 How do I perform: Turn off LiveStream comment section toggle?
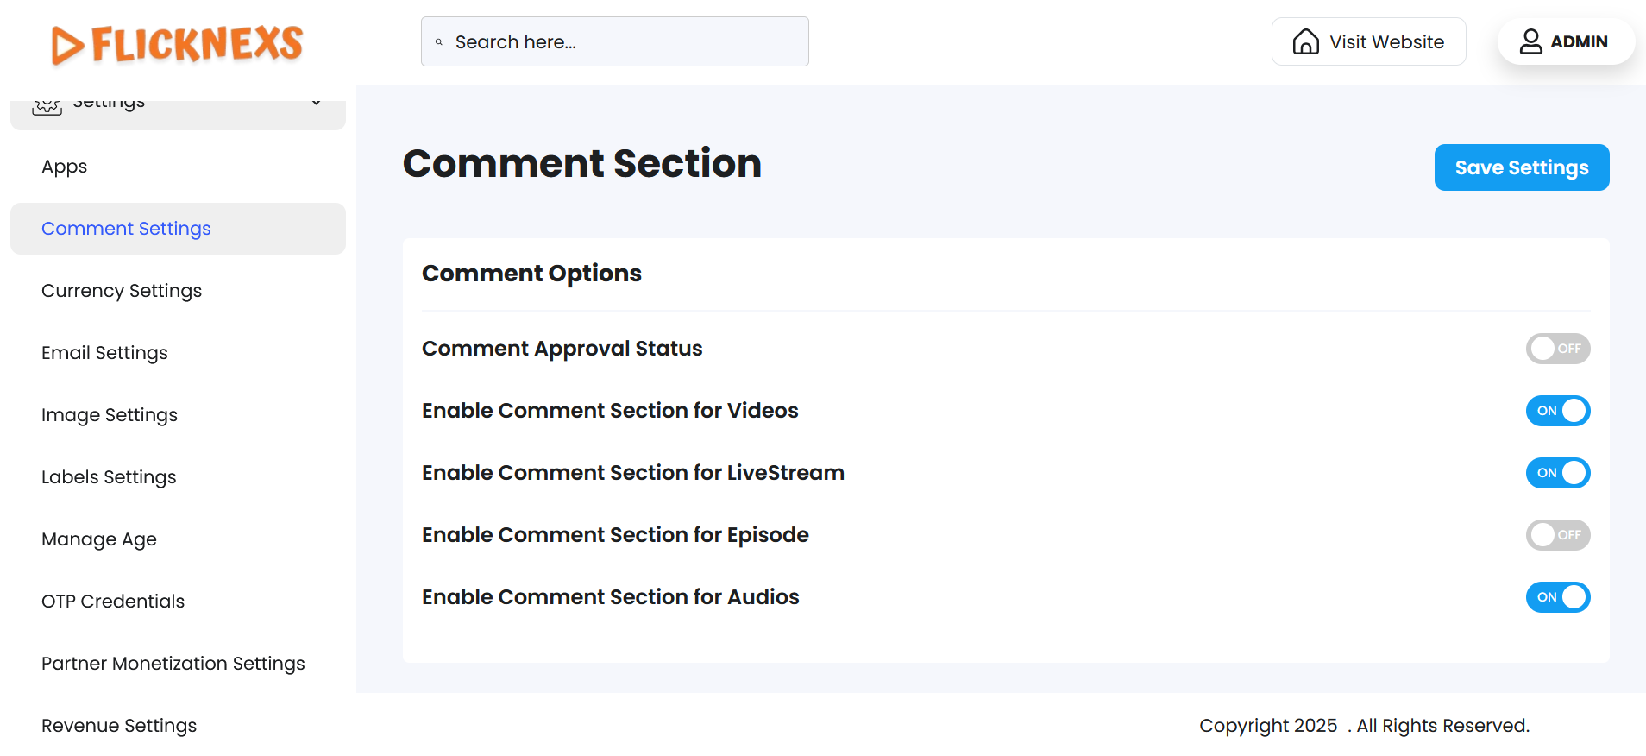[x=1557, y=473]
